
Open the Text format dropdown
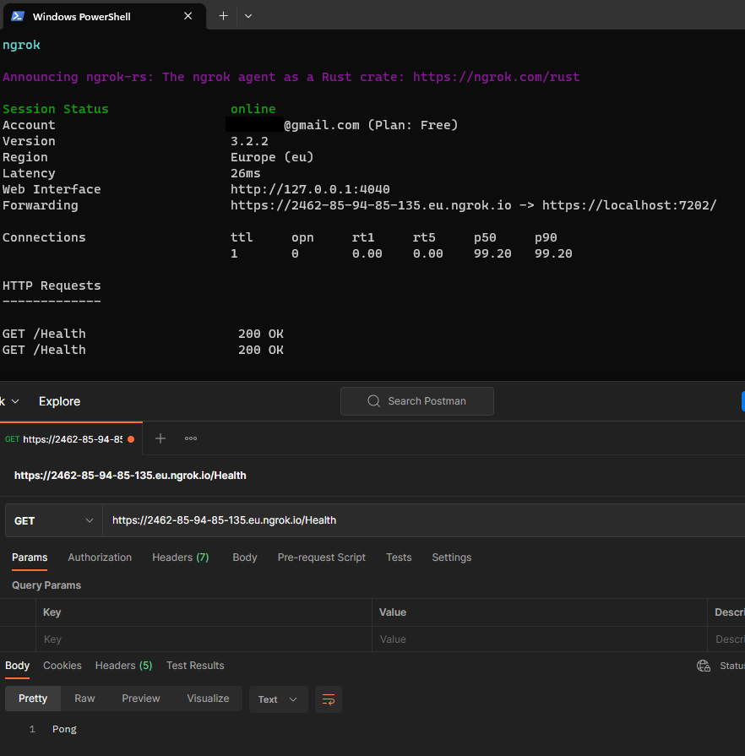point(278,699)
